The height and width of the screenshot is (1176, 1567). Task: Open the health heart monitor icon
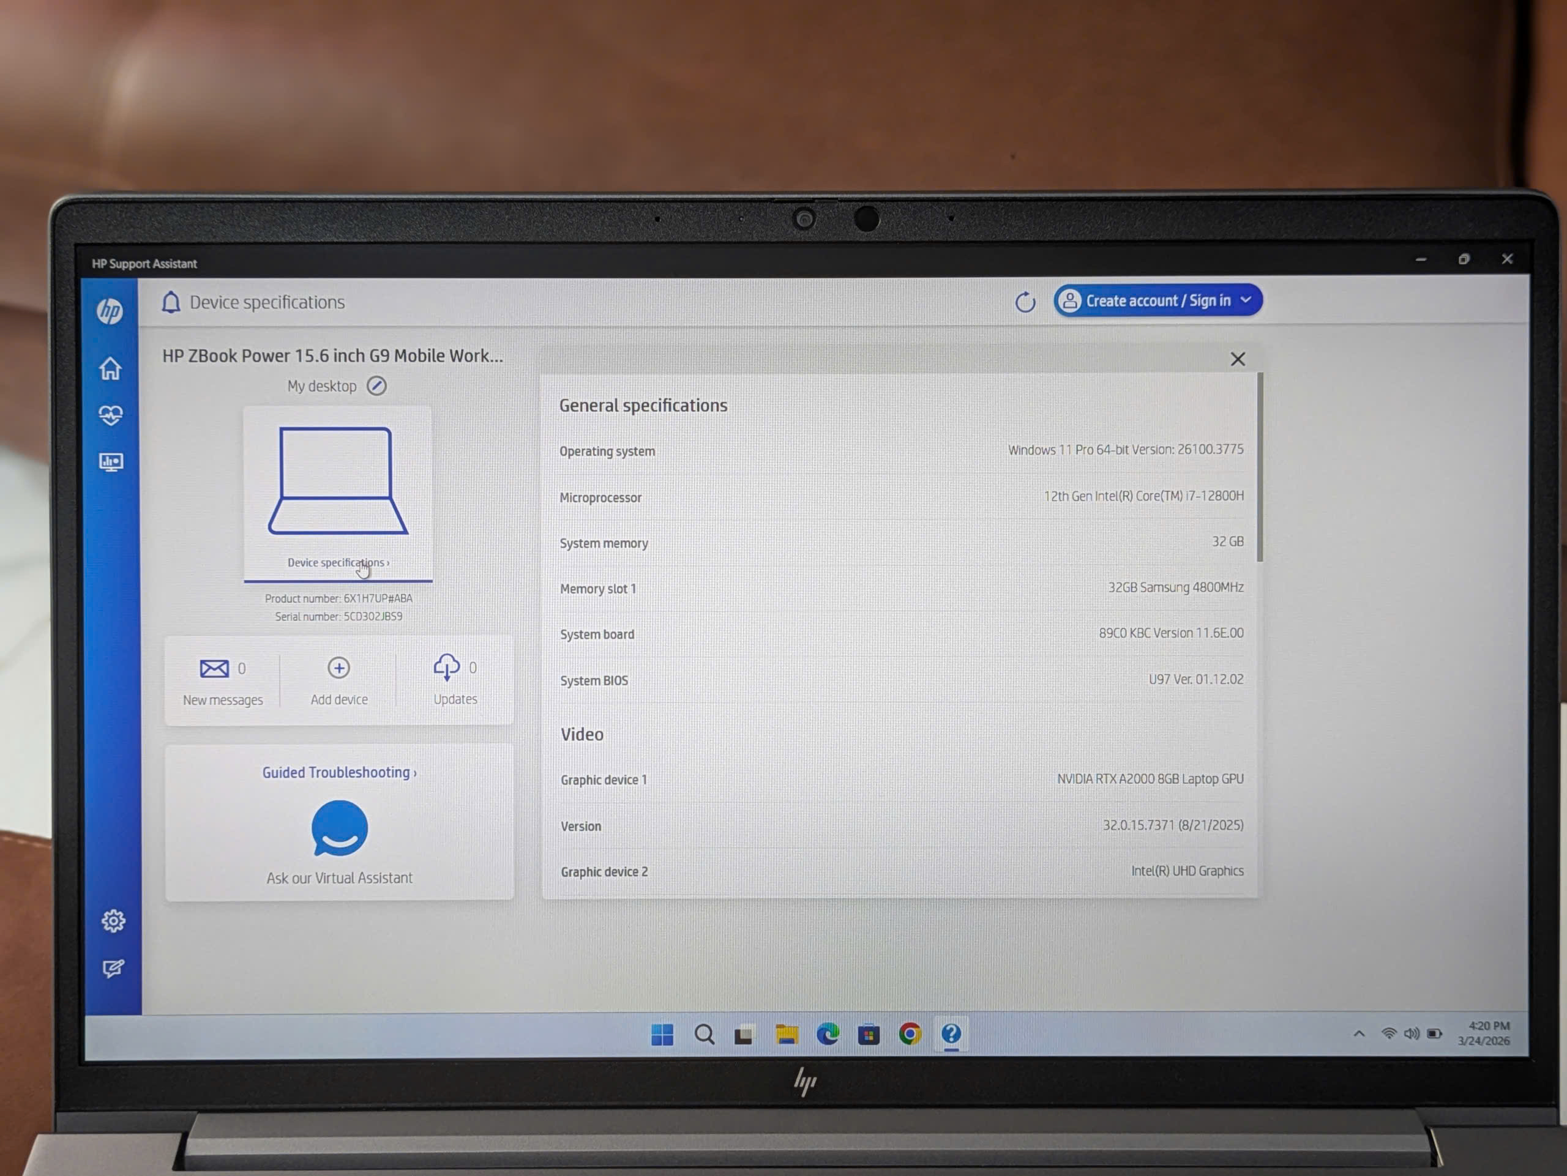pos(111,415)
